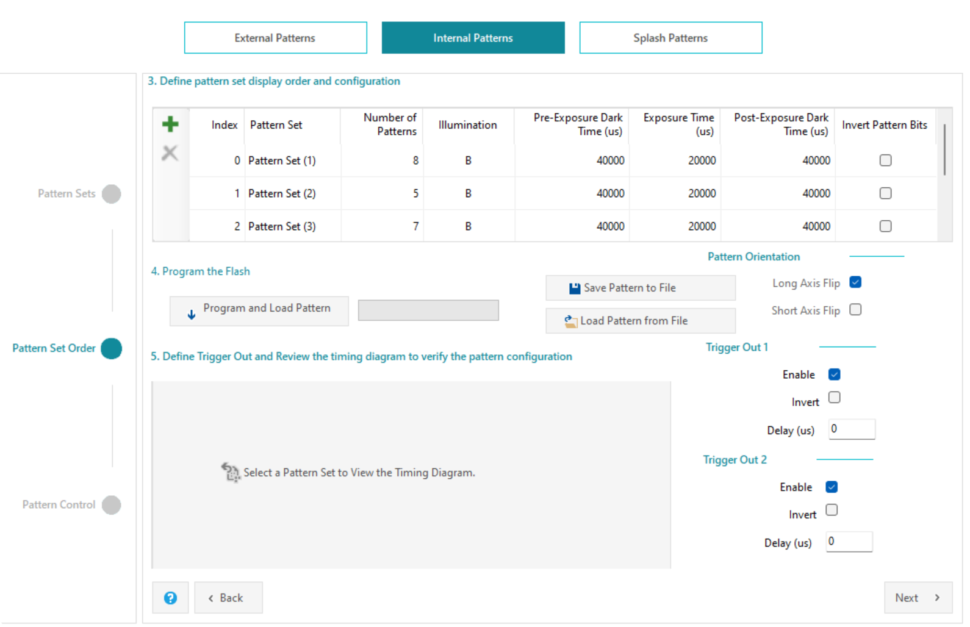The image size is (970, 627).
Task: Open the Splash Patterns tab
Action: tap(671, 38)
